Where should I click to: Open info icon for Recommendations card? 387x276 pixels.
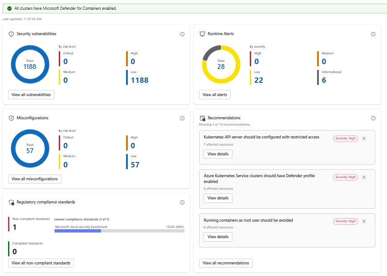click(x=373, y=118)
